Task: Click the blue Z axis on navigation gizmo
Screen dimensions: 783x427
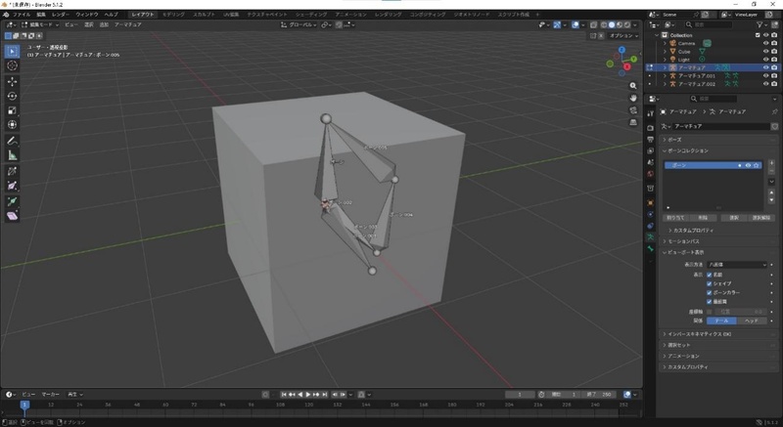Action: [x=622, y=50]
